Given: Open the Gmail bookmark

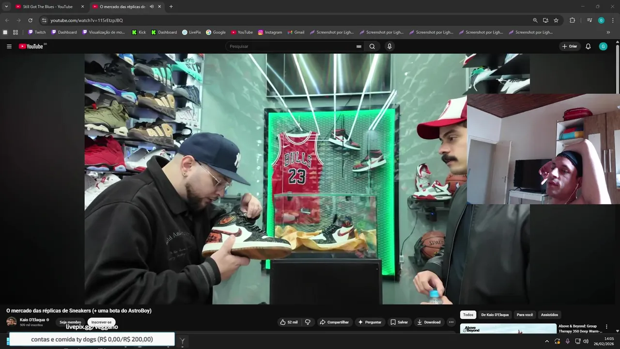Looking at the screenshot, I should [x=296, y=32].
